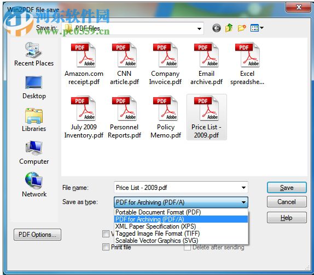Select the Company Invoice.pdf file
The width and height of the screenshot is (314, 275).
pyautogui.click(x=165, y=64)
